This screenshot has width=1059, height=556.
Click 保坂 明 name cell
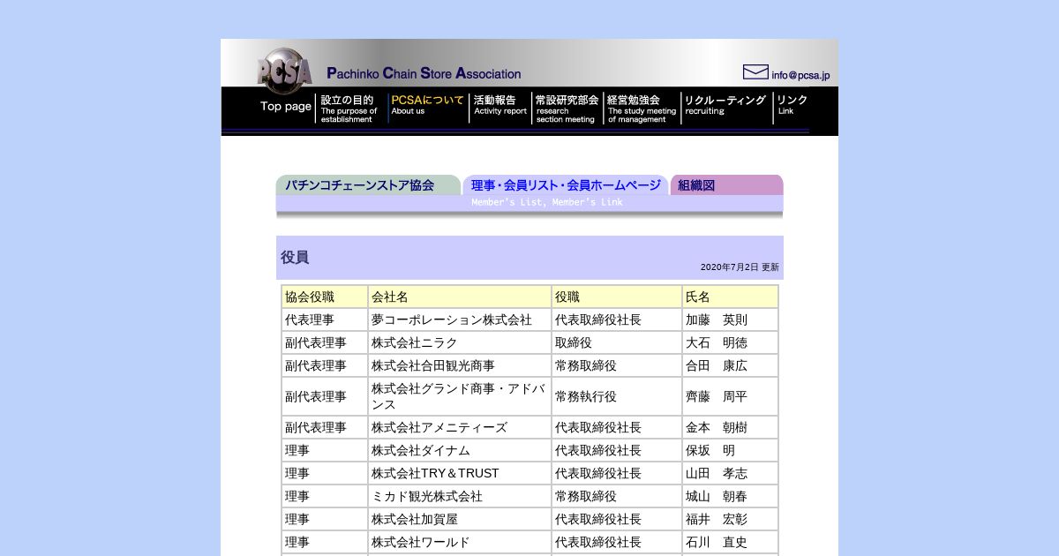pyautogui.click(x=731, y=450)
